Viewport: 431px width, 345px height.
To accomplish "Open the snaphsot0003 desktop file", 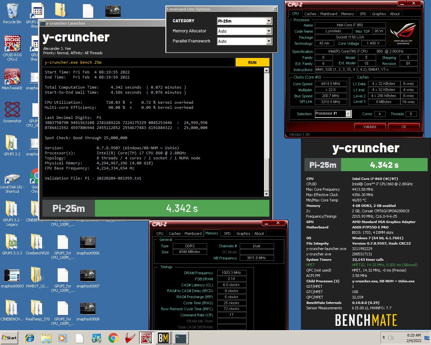I will (x=12, y=278).
